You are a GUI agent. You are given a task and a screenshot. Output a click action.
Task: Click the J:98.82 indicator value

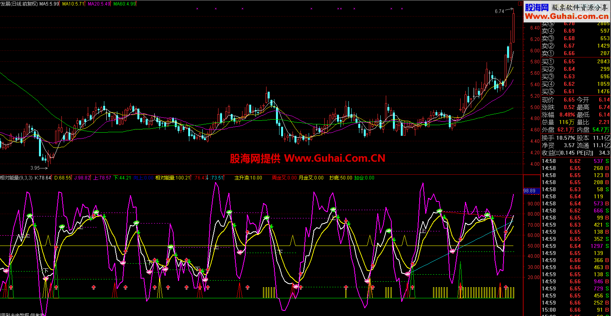[x=82, y=178]
